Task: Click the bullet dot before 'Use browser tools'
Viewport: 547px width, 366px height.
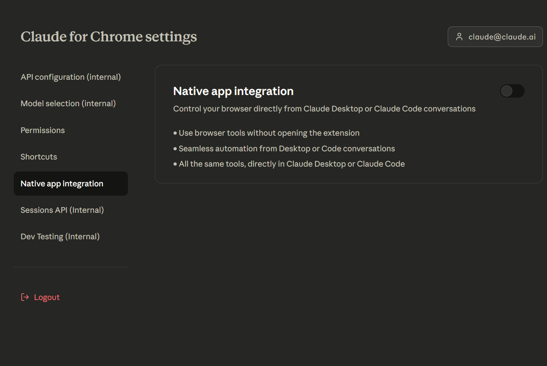Action: pyautogui.click(x=175, y=133)
